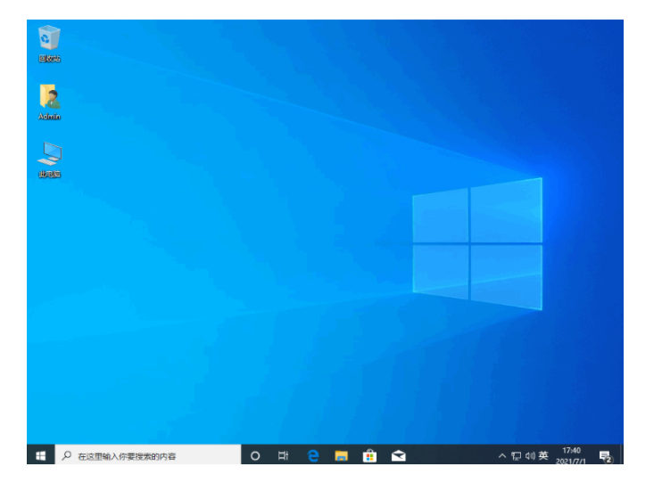Click the Show Desktop sliver at taskbar end
Image resolution: width=662 pixels, height=483 pixels.
point(621,455)
